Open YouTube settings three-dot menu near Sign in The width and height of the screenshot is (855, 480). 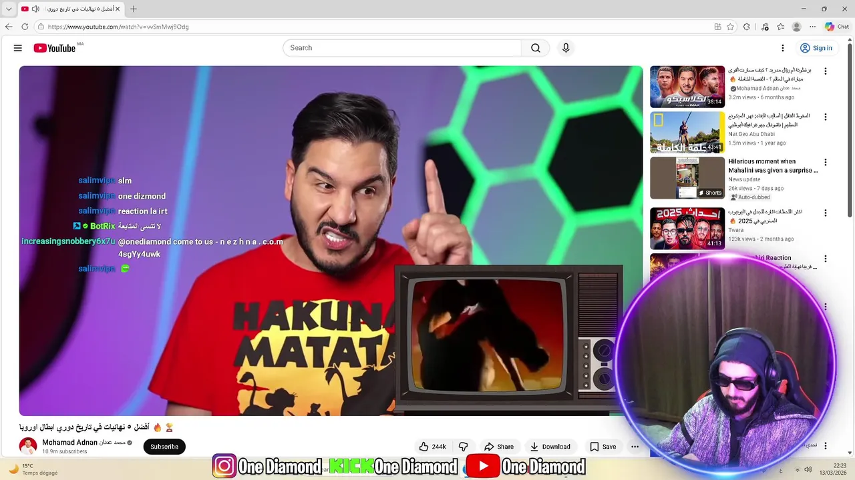point(783,48)
